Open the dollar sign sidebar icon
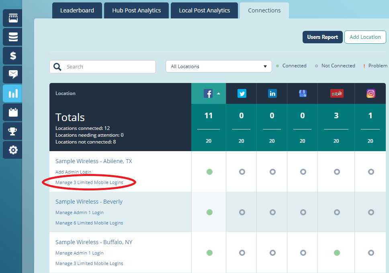The height and width of the screenshot is (273, 389). (13, 56)
